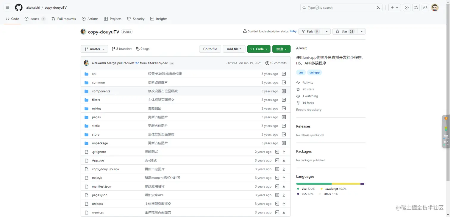Screen dimensions: 450x217
Task: Open pull request #2 link
Action: [137, 63]
